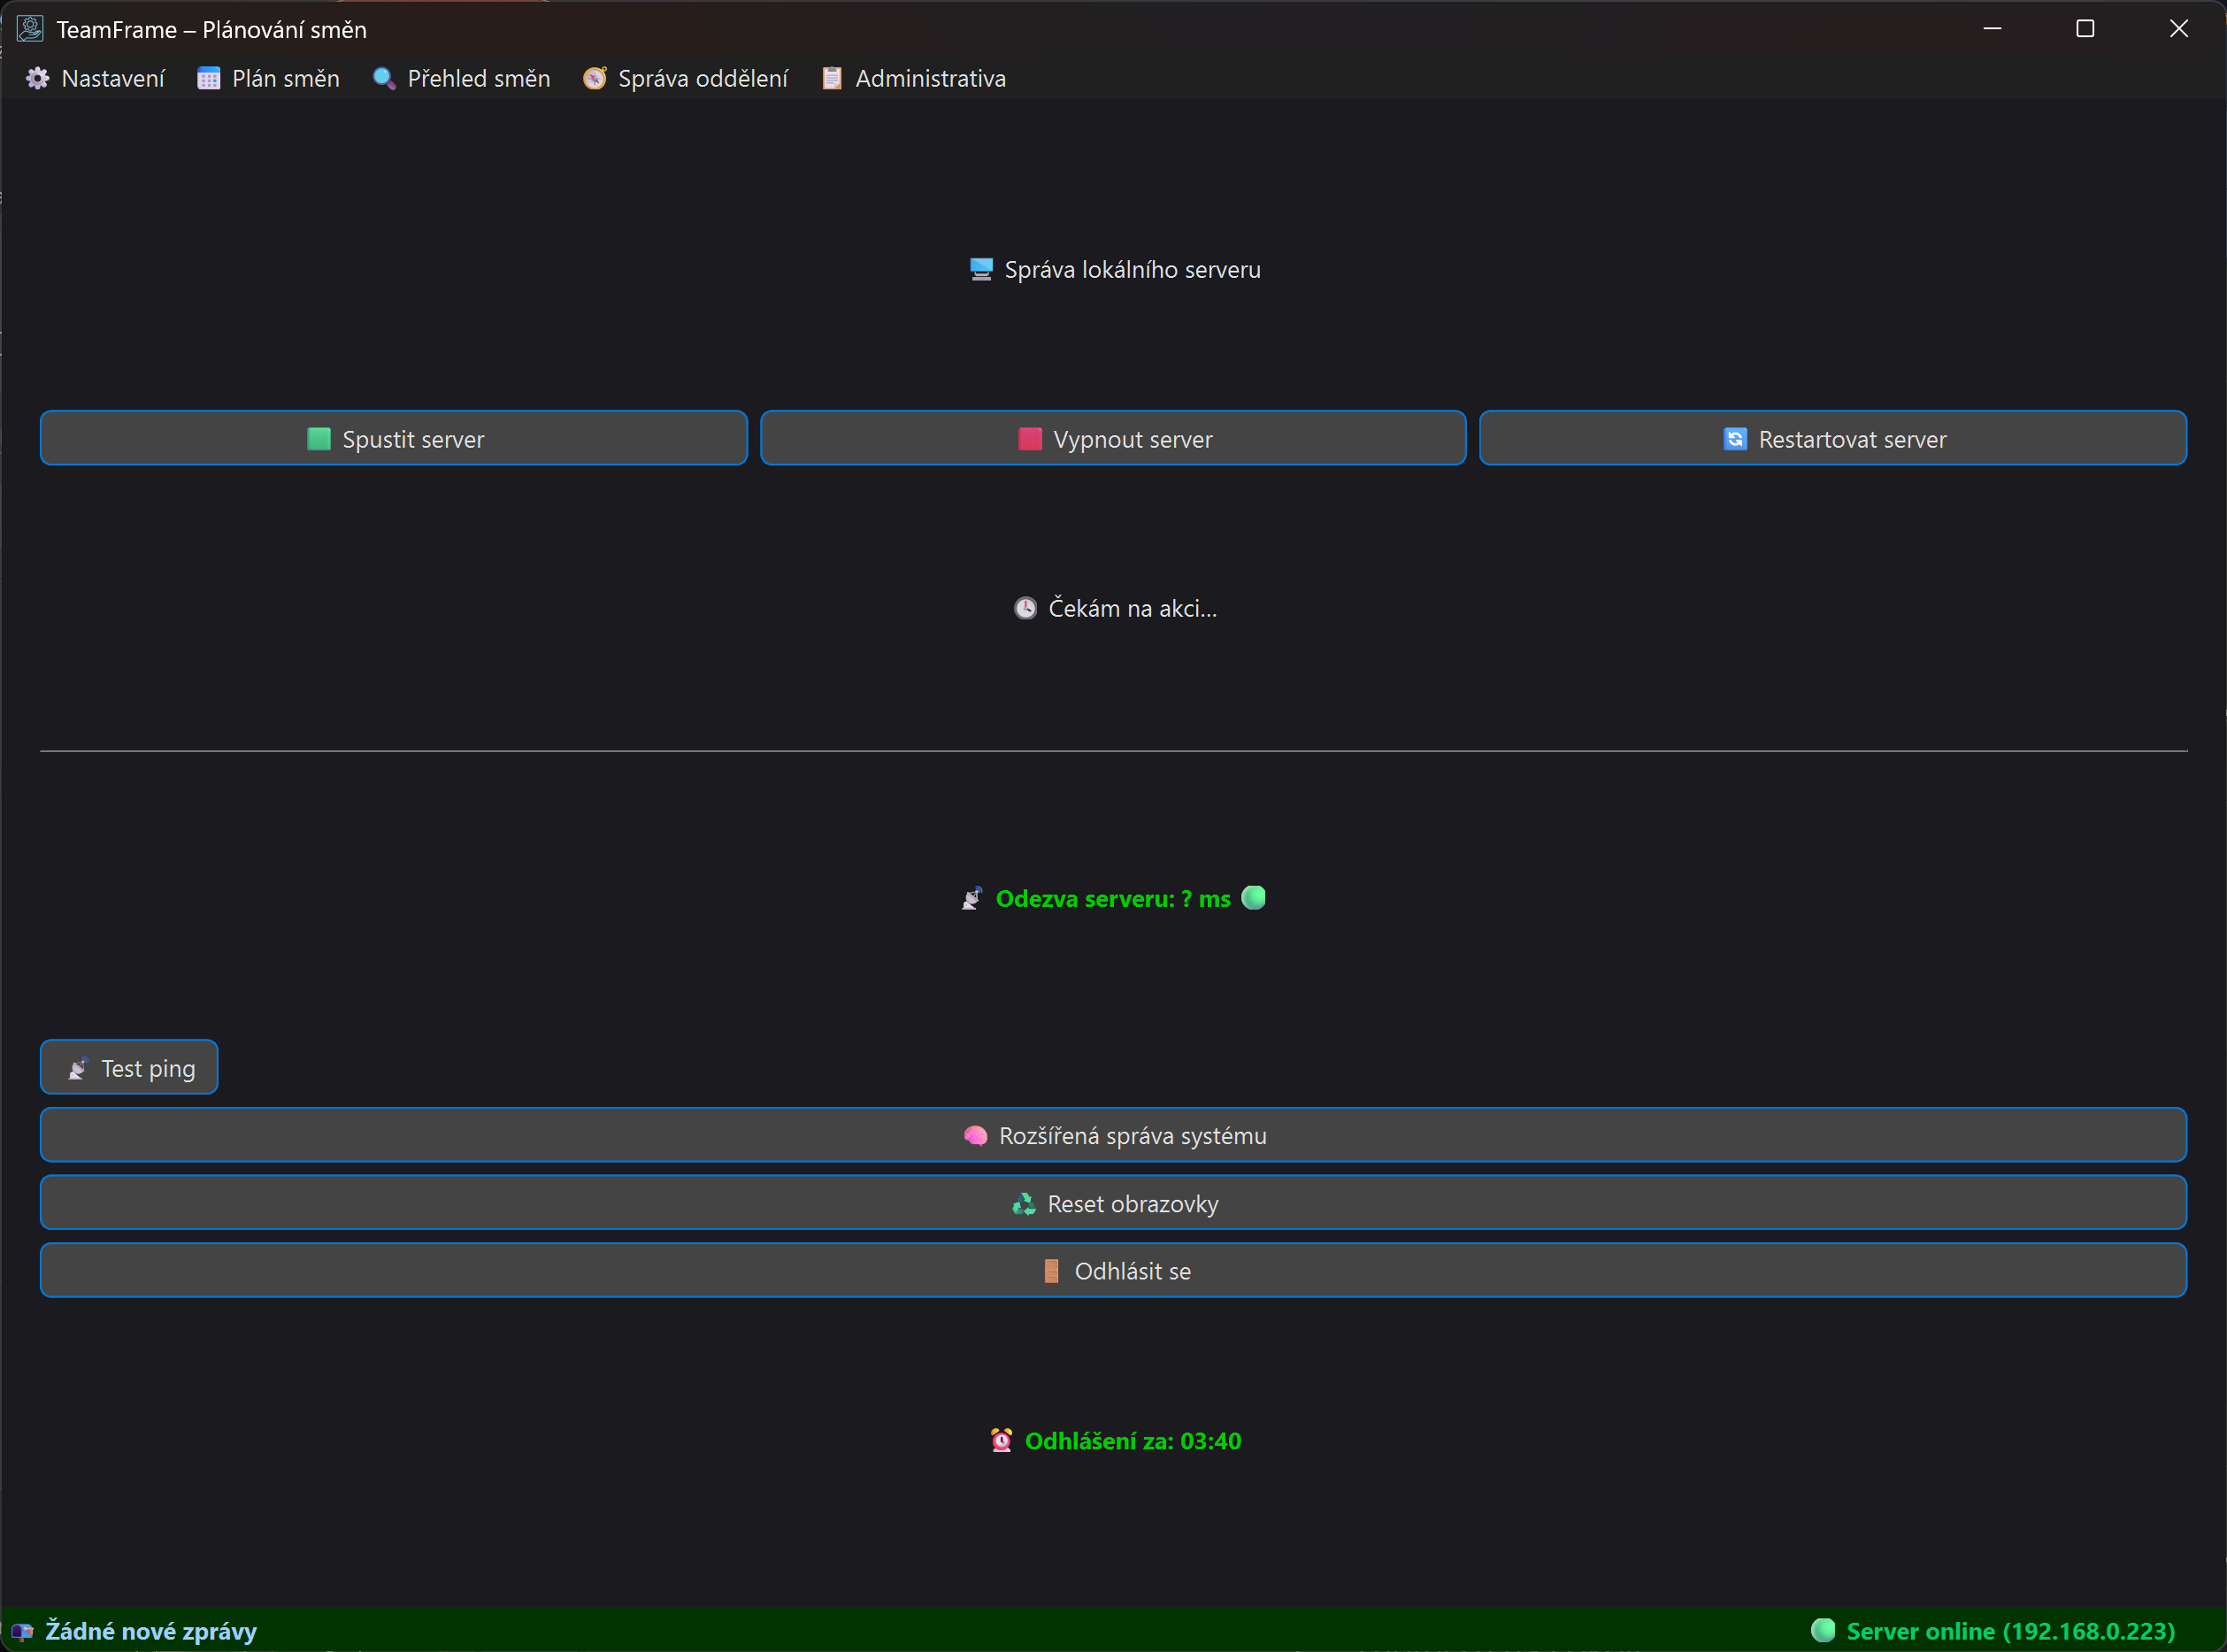
Task: Click the blue restart icon on Restartovat server
Action: point(1734,439)
